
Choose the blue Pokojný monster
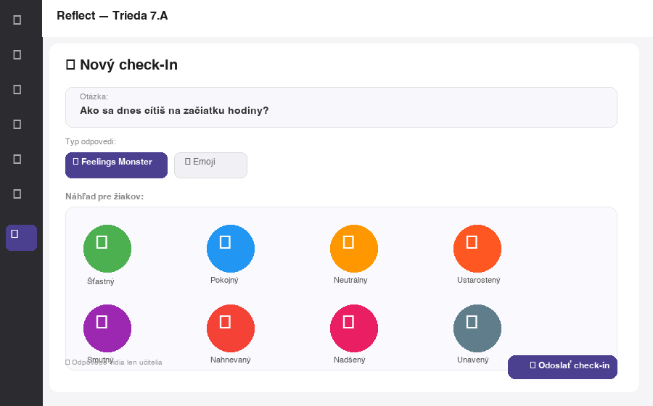[x=231, y=249]
